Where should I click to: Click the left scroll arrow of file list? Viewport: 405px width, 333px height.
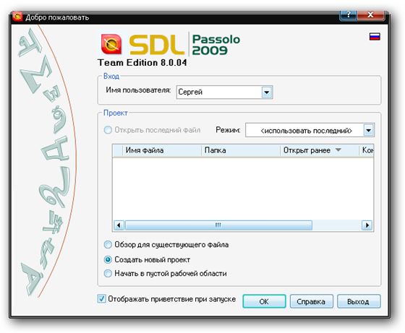click(119, 225)
